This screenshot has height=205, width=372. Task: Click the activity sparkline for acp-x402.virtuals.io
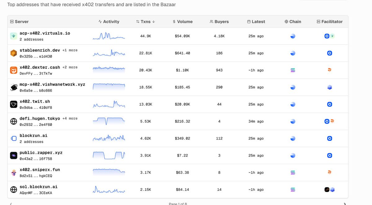click(x=109, y=36)
